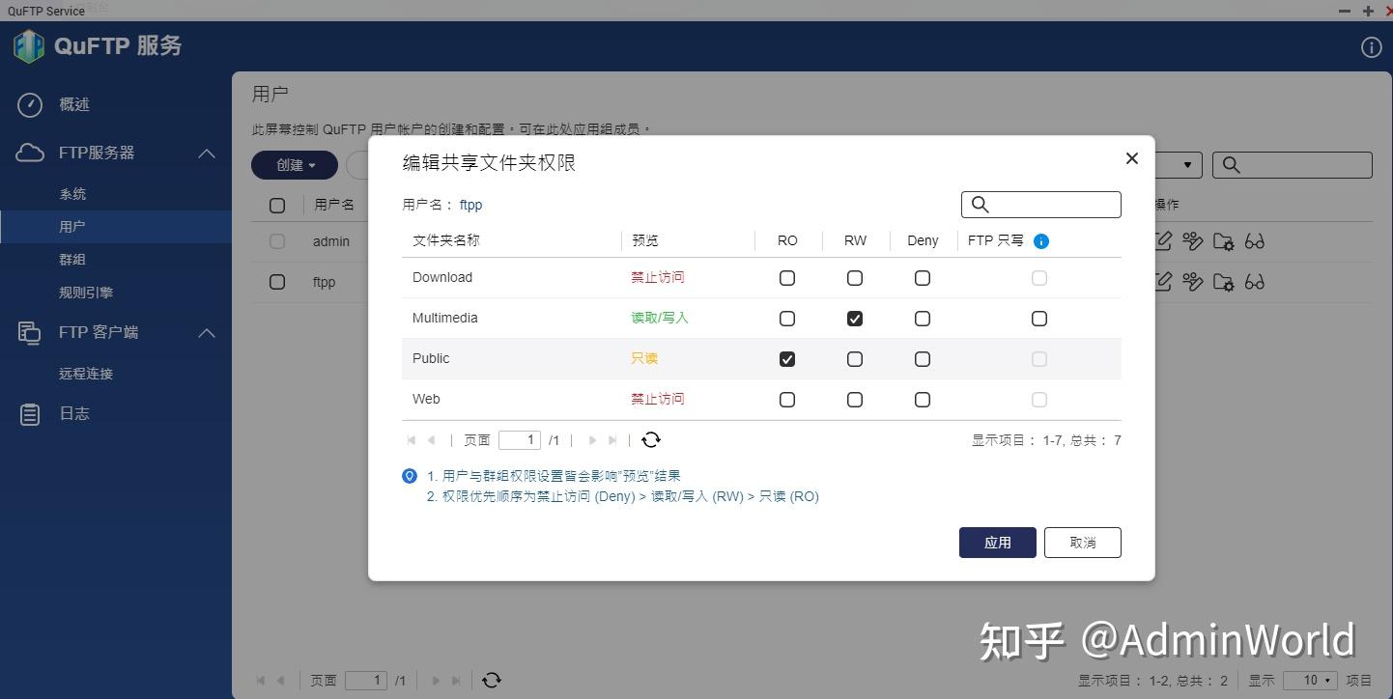Image resolution: width=1393 pixels, height=699 pixels.
Task: Open the QuFTP Service info panel
Action: pos(1371,46)
